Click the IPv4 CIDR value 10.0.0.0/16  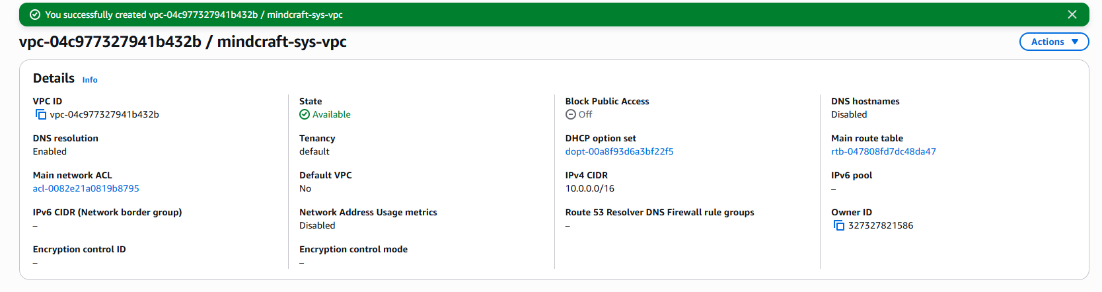click(589, 188)
